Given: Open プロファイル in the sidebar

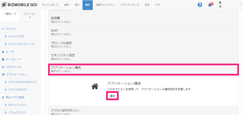Looking at the screenshot, I should click(x=14, y=67).
